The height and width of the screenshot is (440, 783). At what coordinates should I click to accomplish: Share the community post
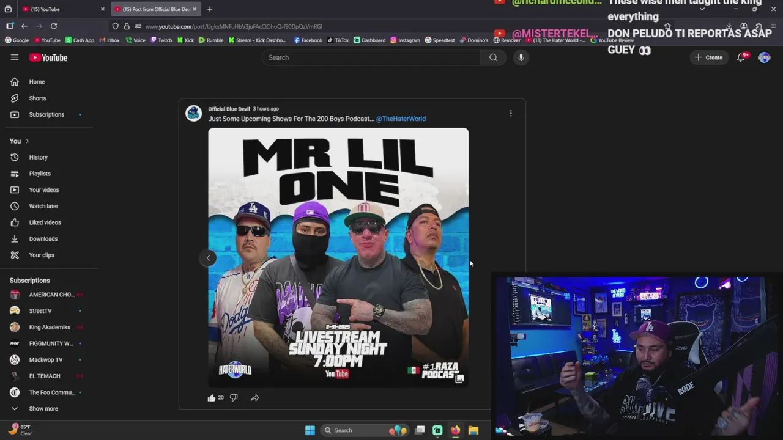click(x=254, y=398)
